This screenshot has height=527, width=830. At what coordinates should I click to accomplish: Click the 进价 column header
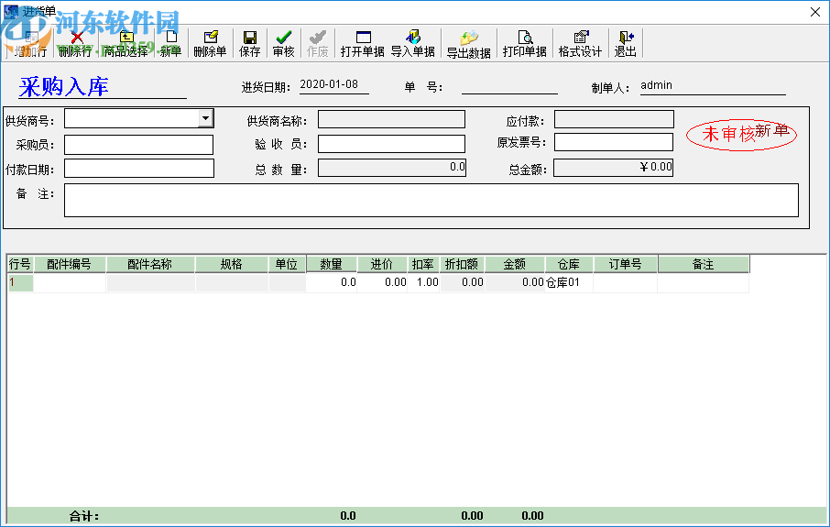pos(382,264)
